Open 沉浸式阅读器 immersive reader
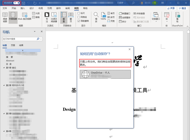The height and width of the screenshot is (140, 190). 54,18
